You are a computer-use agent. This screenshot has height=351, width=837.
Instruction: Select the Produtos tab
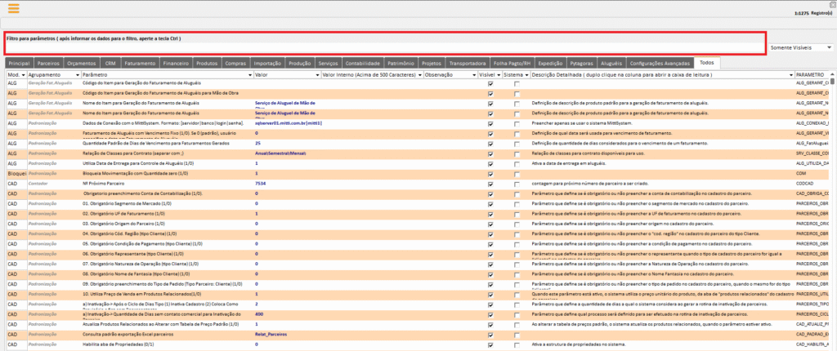[207, 63]
